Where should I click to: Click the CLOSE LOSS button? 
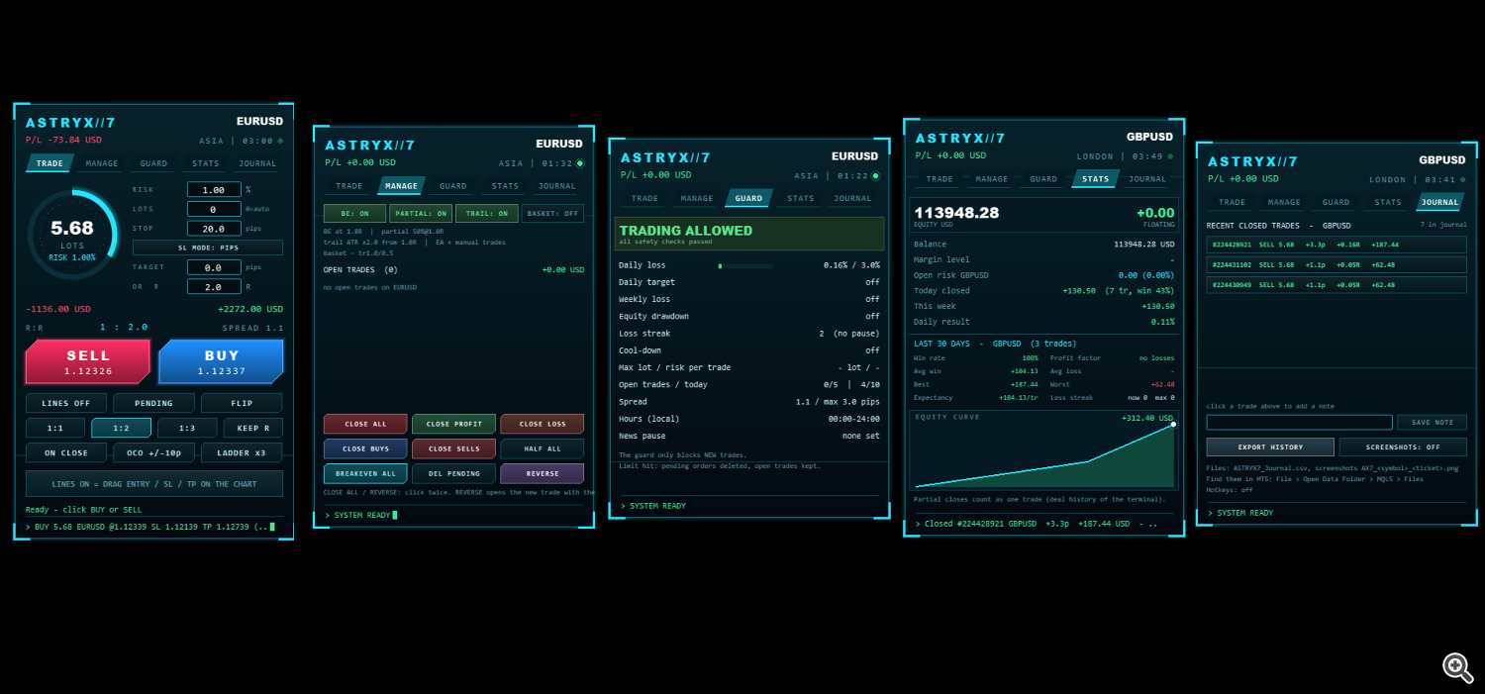[543, 424]
